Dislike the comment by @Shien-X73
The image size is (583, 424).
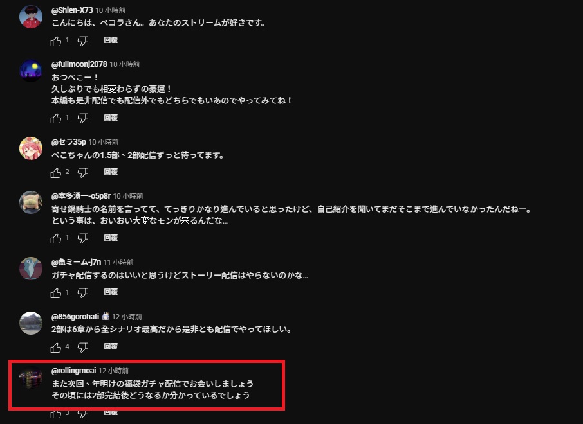pos(83,41)
